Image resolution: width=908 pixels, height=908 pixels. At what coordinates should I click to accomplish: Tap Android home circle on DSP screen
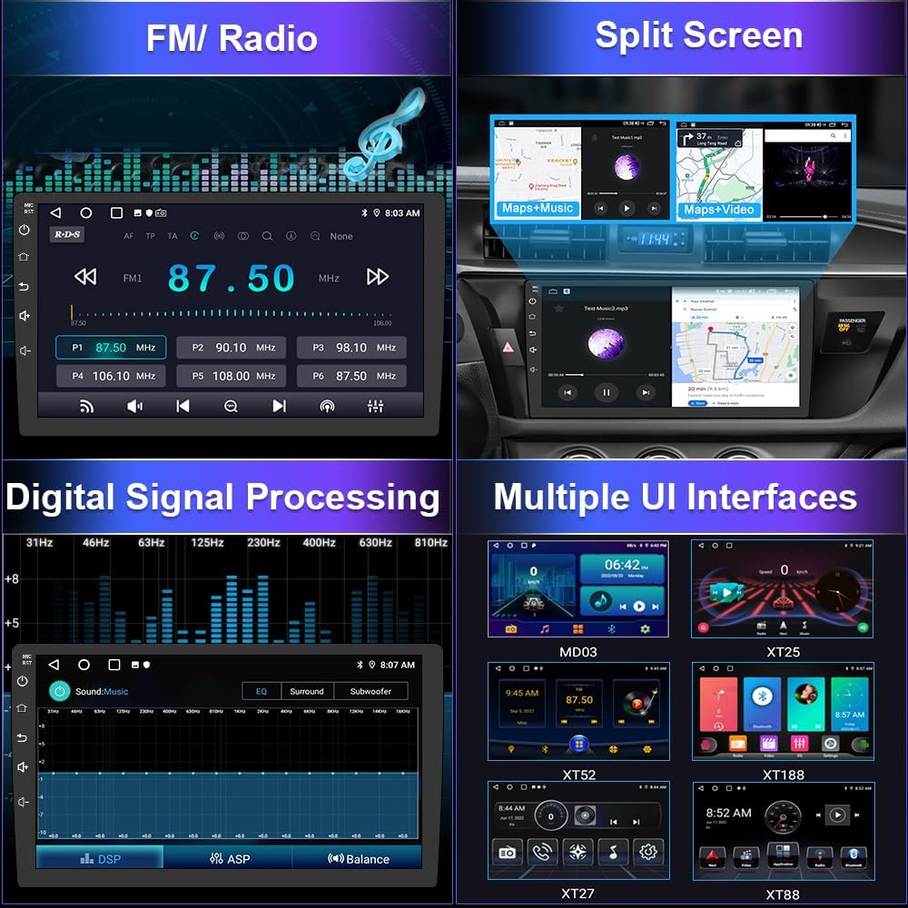pos(84,665)
